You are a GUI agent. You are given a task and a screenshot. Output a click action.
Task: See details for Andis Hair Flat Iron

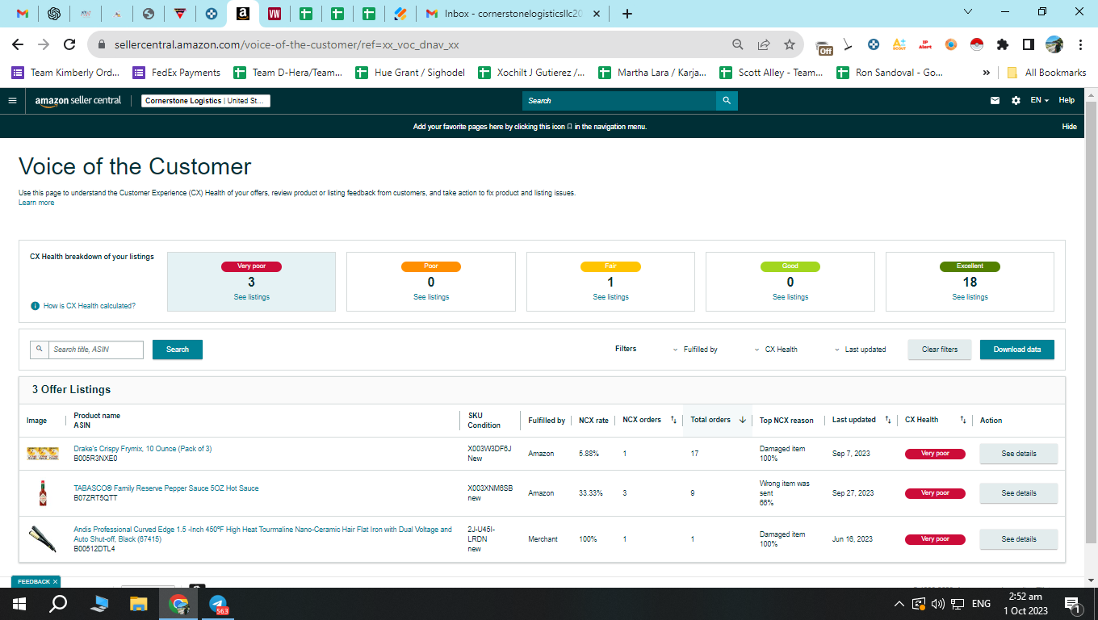pyautogui.click(x=1019, y=539)
